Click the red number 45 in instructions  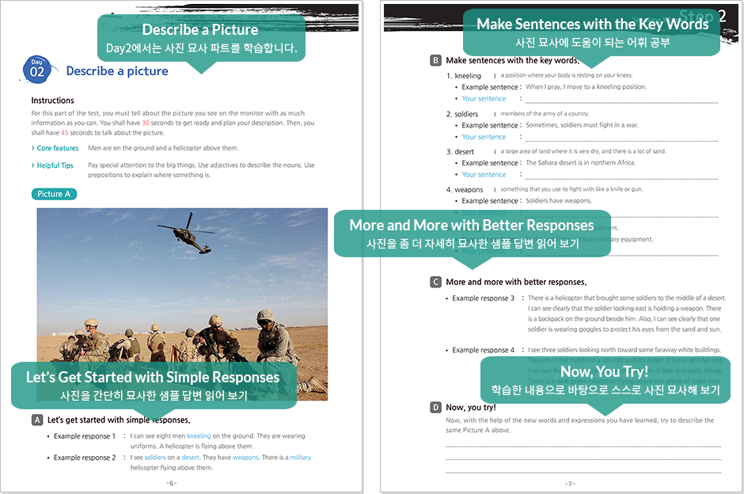65,133
